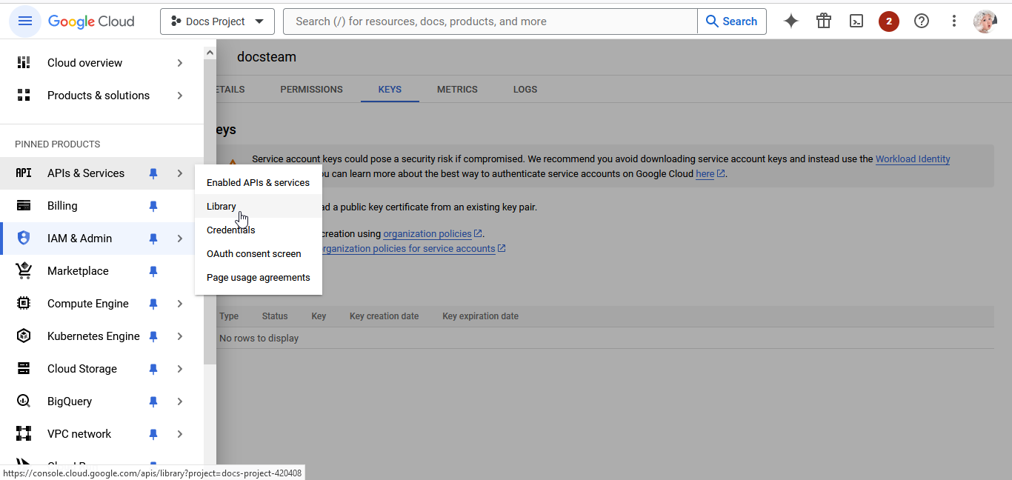
Task: Open Gemini sparkle assistant icon
Action: [791, 21]
